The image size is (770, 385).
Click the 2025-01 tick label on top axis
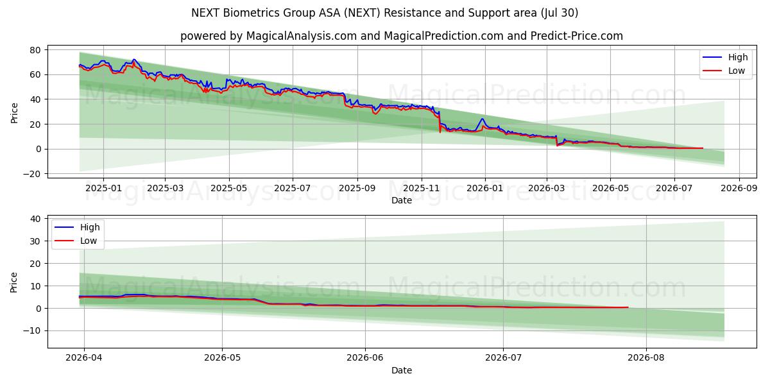tap(103, 189)
